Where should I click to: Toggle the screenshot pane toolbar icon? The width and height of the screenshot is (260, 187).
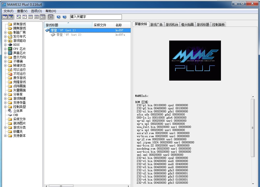[x=11, y=17]
